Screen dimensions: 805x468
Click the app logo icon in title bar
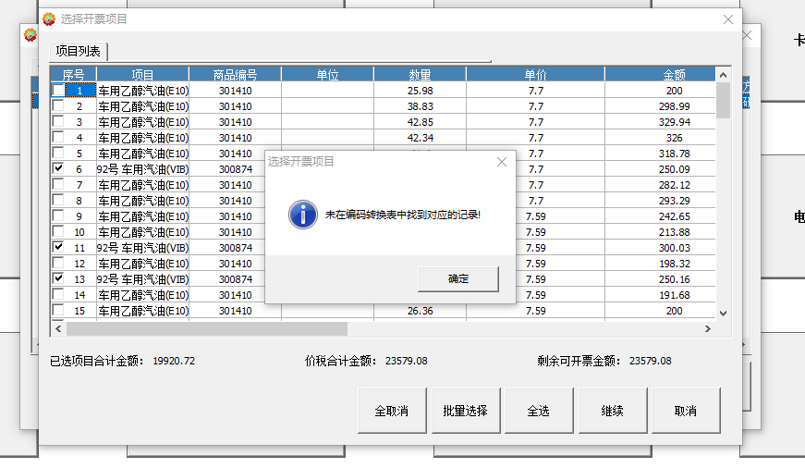pos(49,19)
